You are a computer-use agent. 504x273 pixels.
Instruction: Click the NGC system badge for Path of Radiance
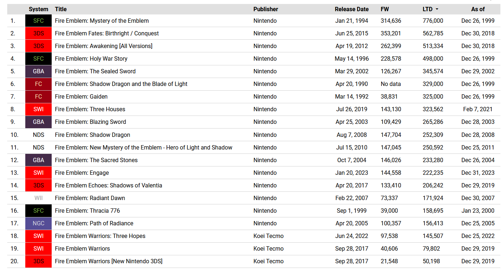38,224
